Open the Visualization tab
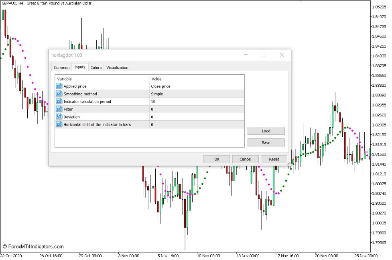This screenshot has width=392, height=260. [117, 67]
